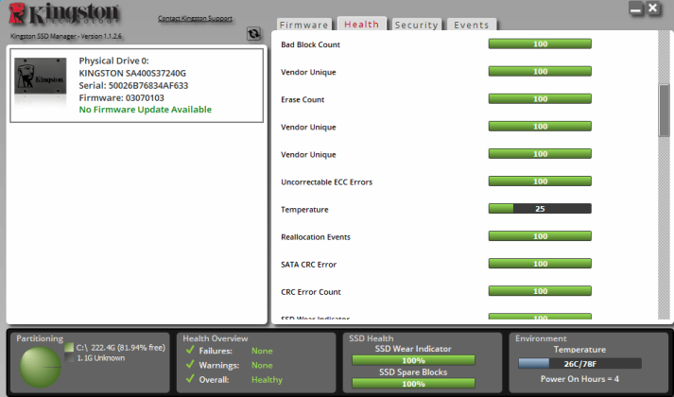This screenshot has height=397, width=674.
Task: Select the Kingston SSD drive thumbnail
Action: pyautogui.click(x=41, y=76)
